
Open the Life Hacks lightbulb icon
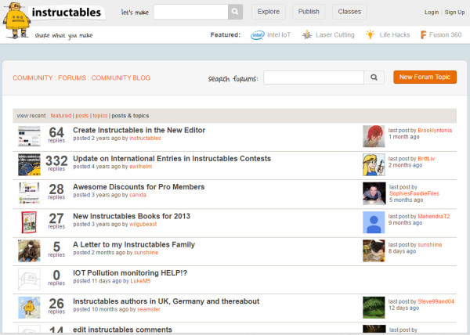click(371, 34)
